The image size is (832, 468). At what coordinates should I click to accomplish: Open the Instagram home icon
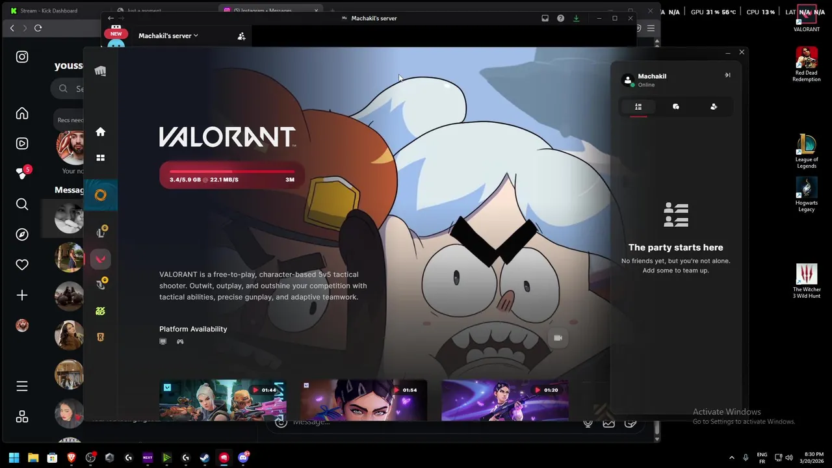(x=22, y=114)
